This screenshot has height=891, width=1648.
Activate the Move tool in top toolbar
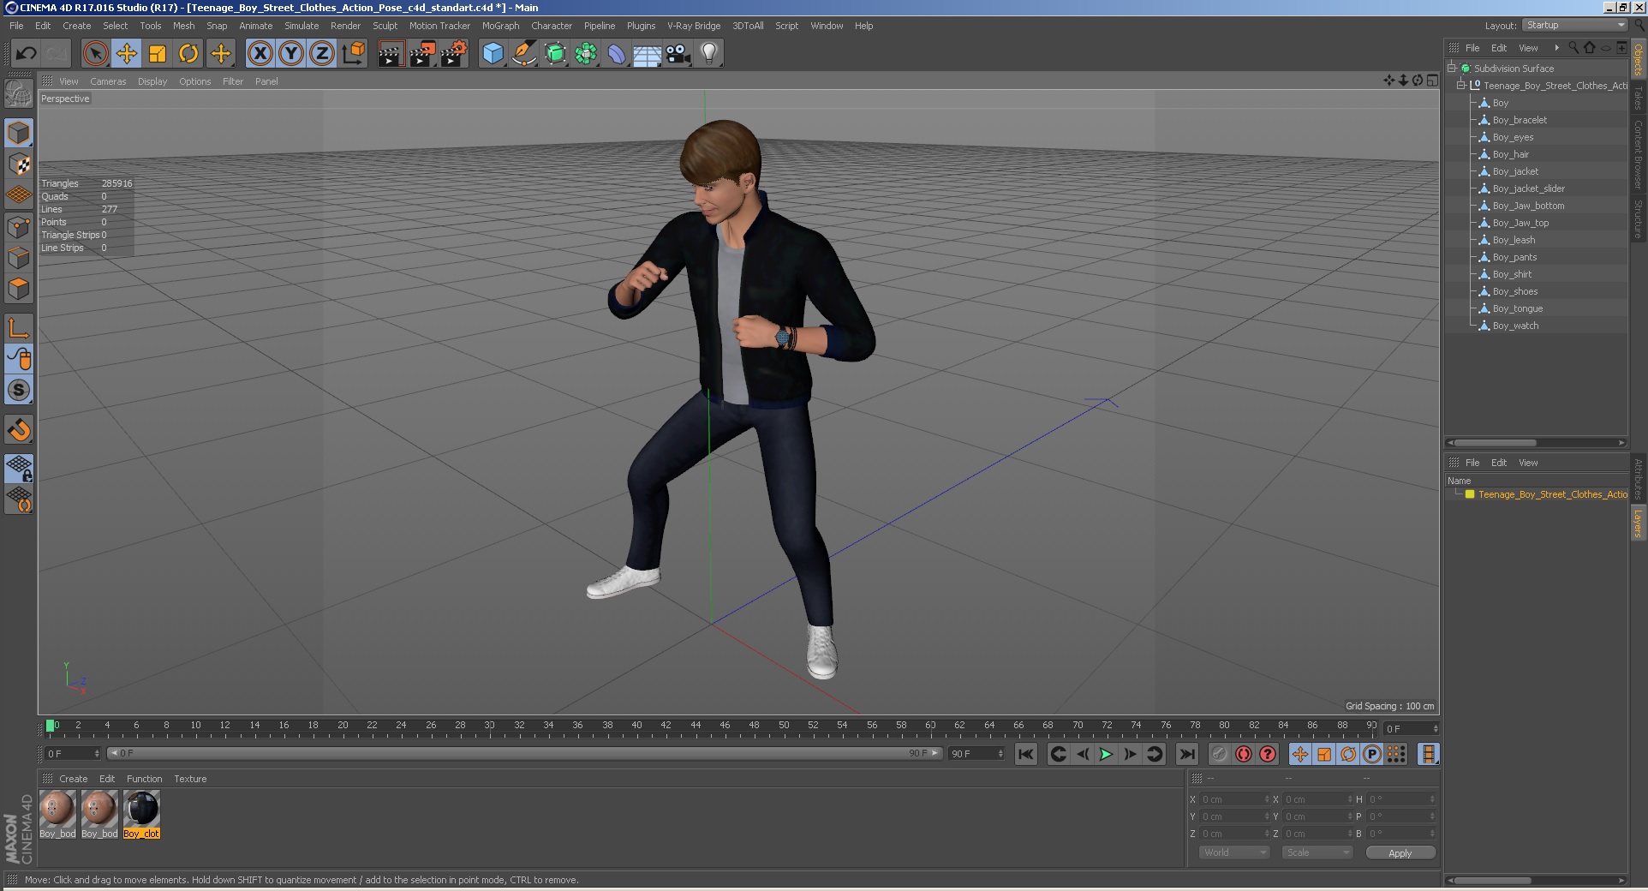tap(127, 54)
